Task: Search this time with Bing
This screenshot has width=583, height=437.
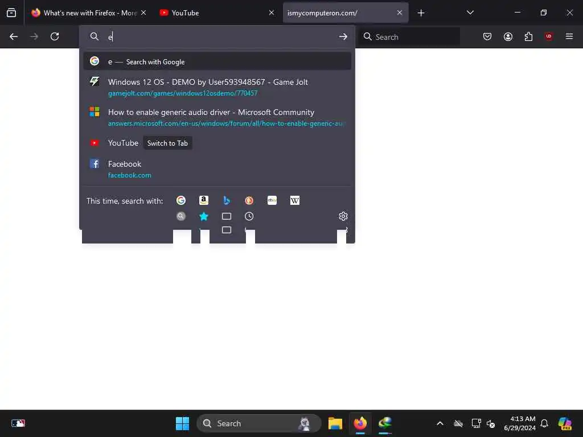Action: 227,201
